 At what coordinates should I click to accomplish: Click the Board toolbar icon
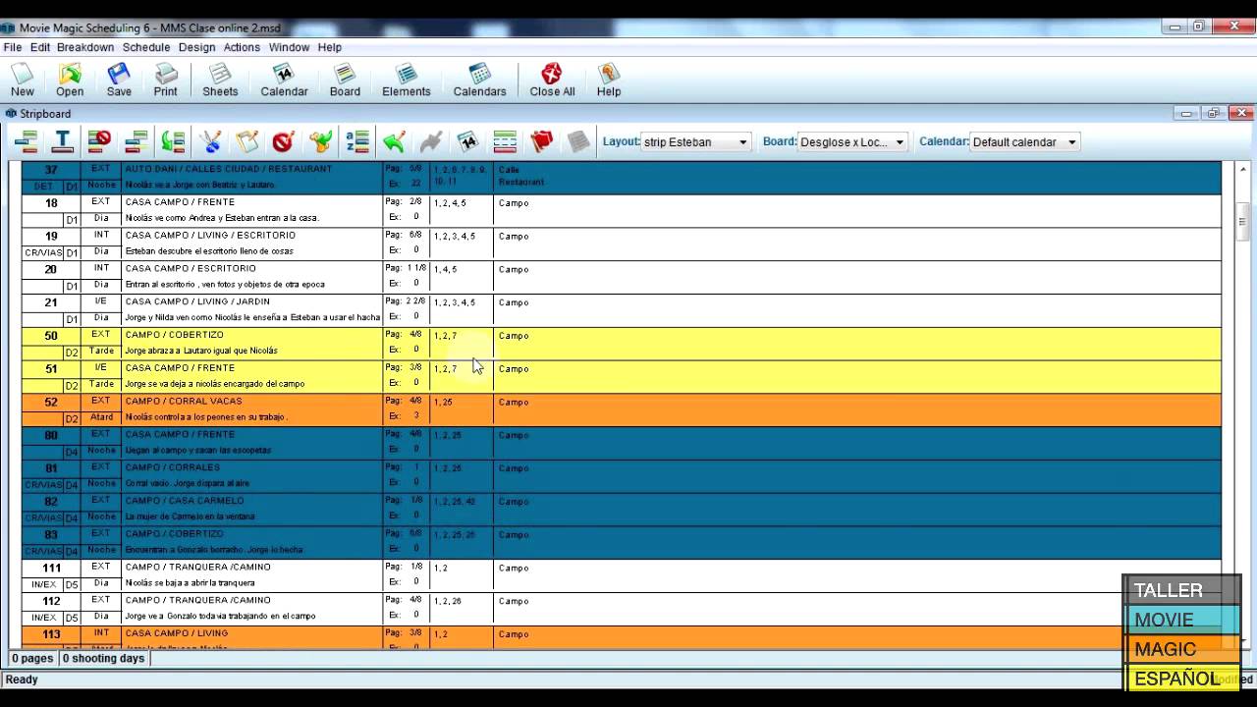tap(345, 80)
